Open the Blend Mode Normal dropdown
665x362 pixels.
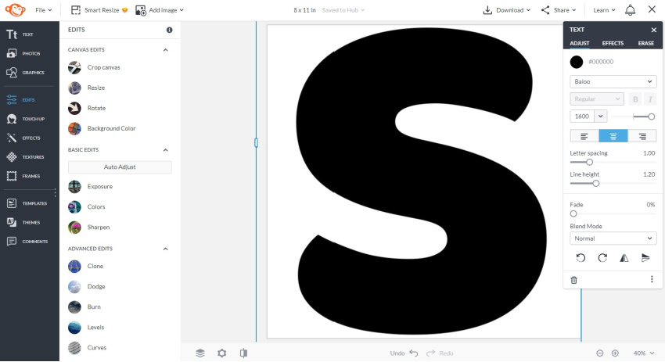[x=613, y=238]
